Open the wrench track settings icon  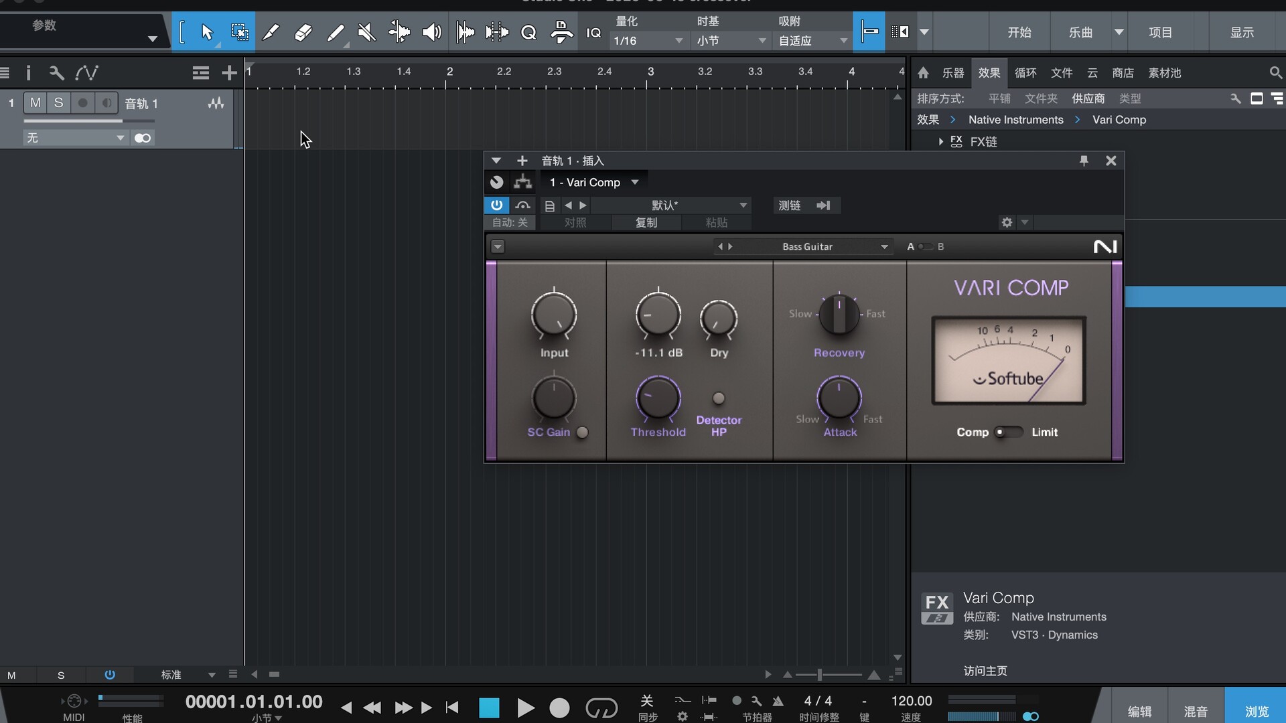click(56, 72)
